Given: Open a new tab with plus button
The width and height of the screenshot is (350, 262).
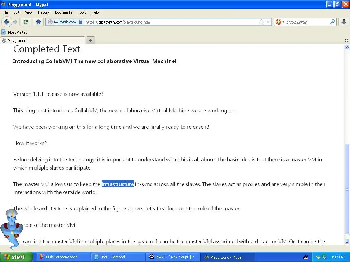Looking at the screenshot, I should pos(90,40).
